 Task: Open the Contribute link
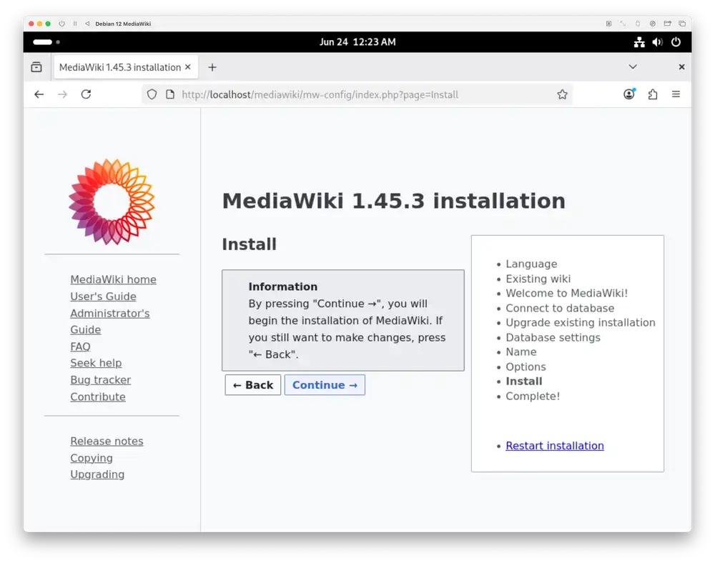97,397
